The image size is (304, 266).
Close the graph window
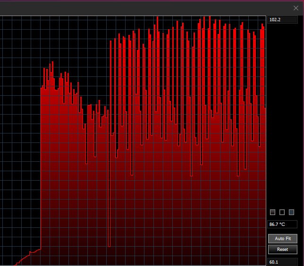pos(296,8)
